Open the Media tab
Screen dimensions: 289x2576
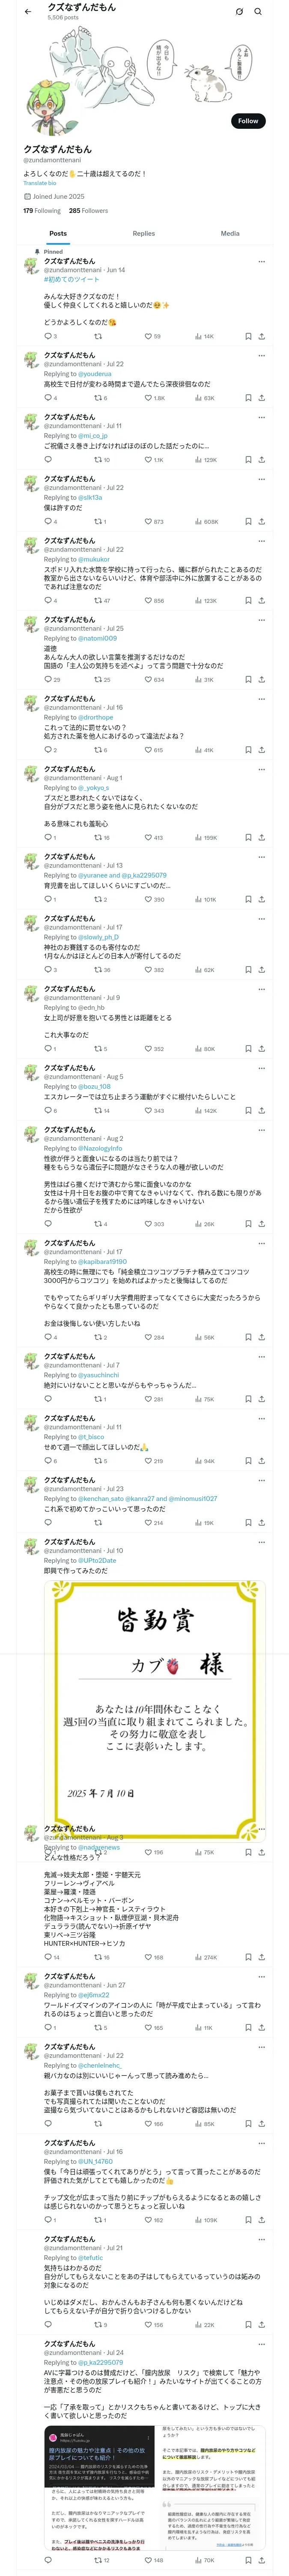tap(229, 233)
